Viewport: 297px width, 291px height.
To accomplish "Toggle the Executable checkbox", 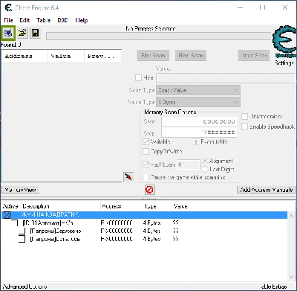I will 196,141.
